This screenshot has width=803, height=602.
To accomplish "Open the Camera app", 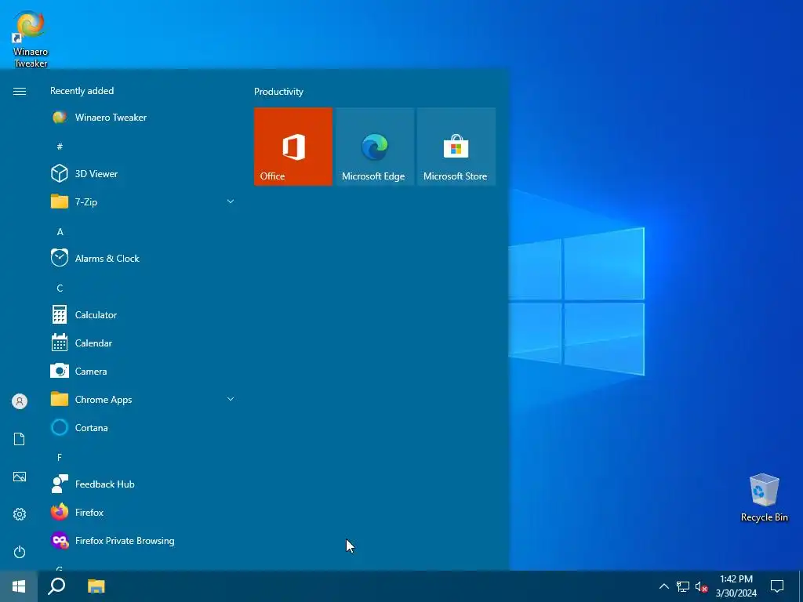I will coord(143,371).
